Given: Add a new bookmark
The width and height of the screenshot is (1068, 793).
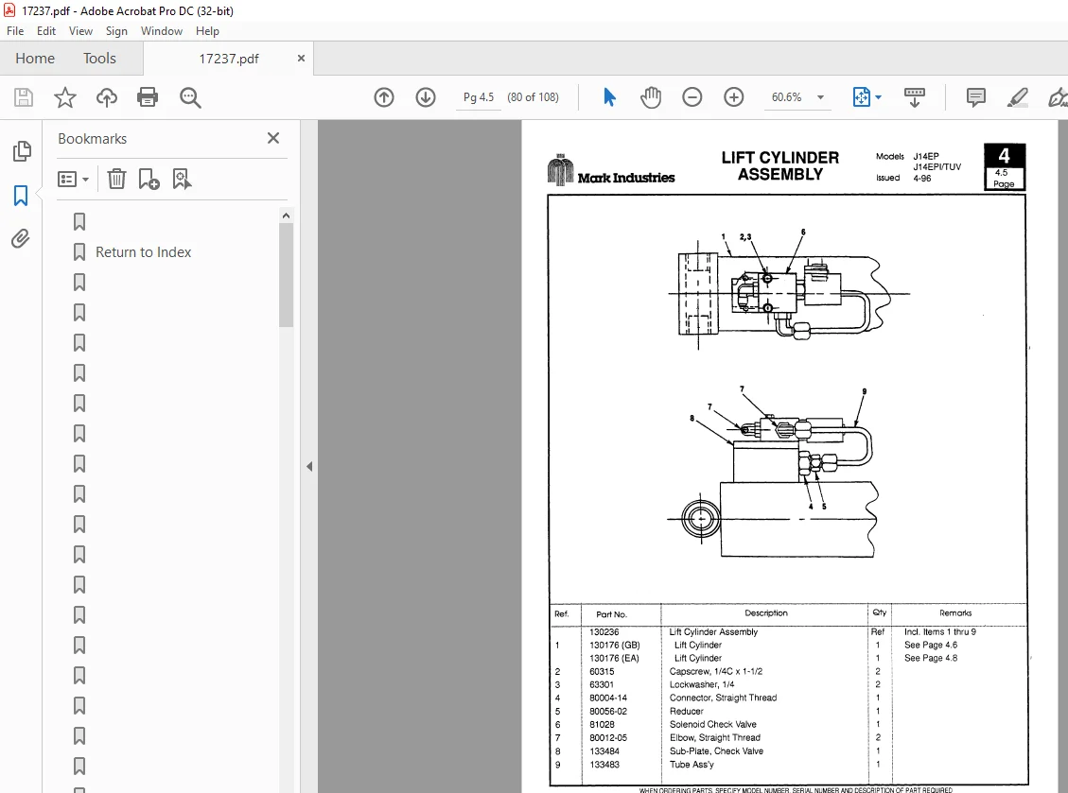Looking at the screenshot, I should pos(149,179).
